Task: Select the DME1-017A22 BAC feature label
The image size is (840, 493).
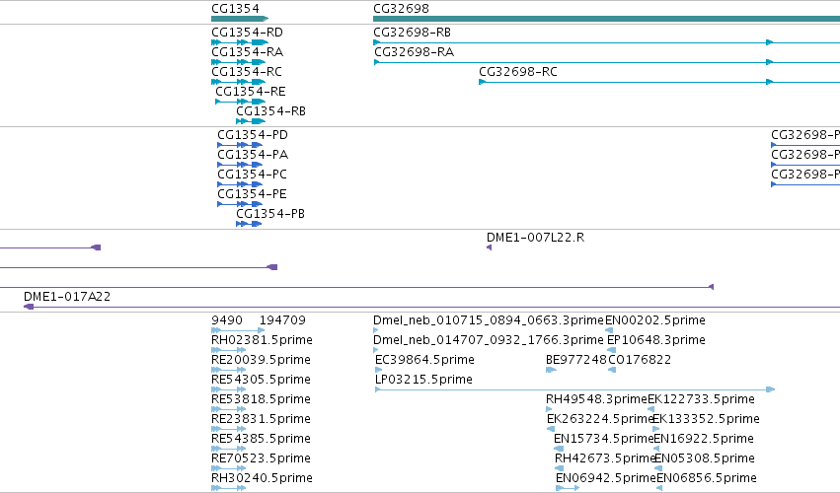Action: [67, 297]
